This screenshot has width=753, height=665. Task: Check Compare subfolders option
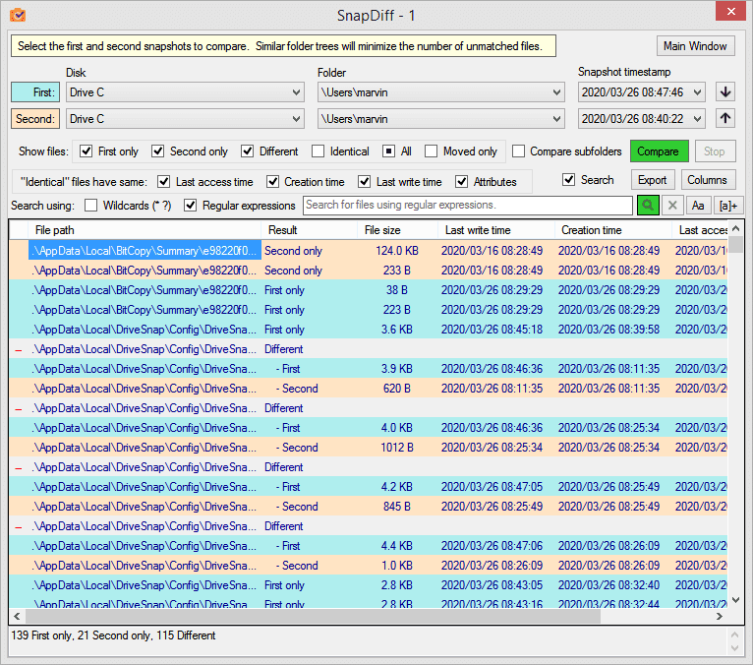518,151
